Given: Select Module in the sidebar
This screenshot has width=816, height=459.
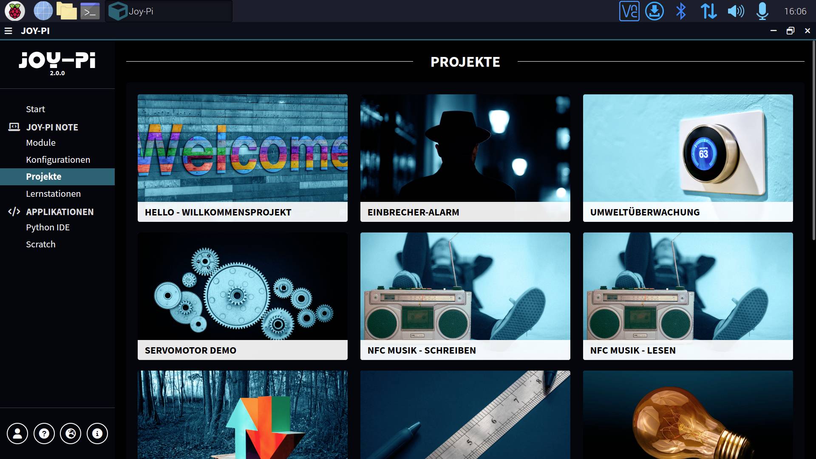Looking at the screenshot, I should coord(41,143).
